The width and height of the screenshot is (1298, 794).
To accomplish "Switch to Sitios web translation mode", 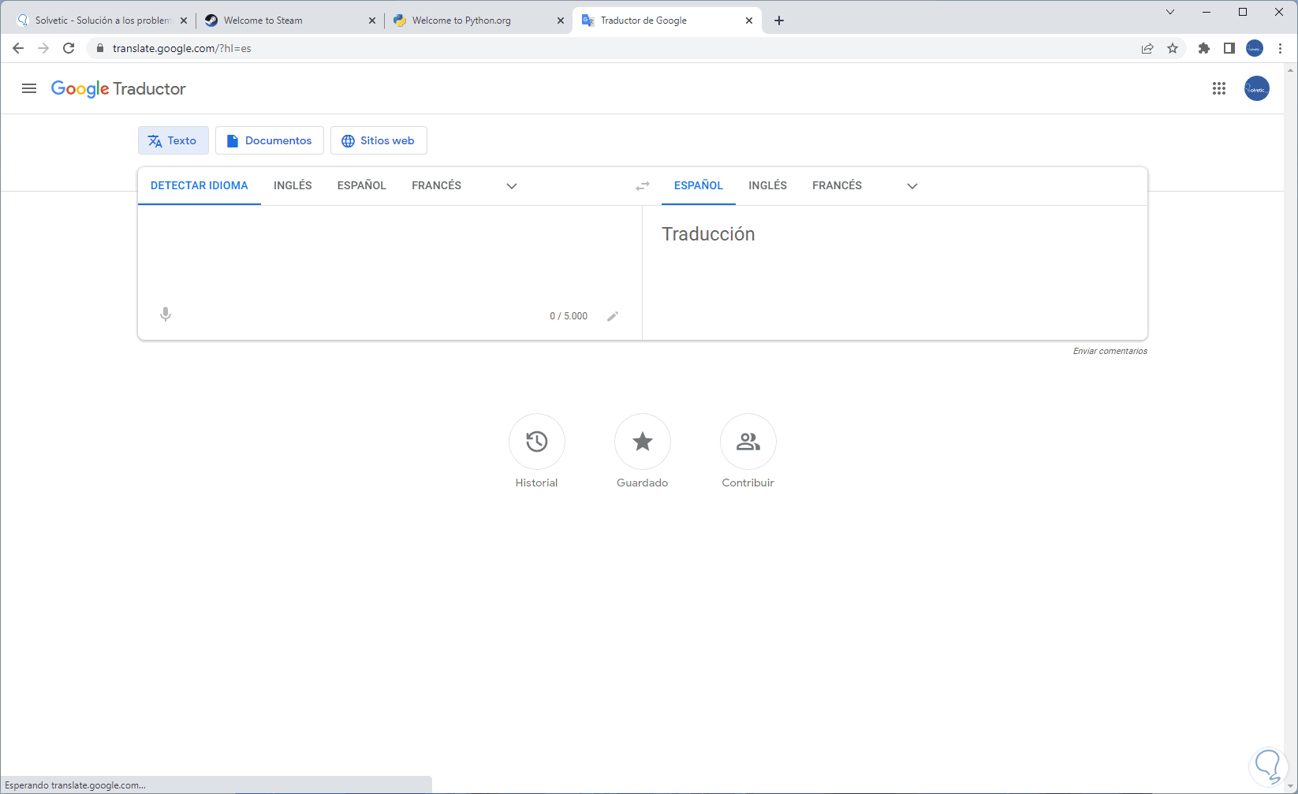I will click(x=379, y=140).
